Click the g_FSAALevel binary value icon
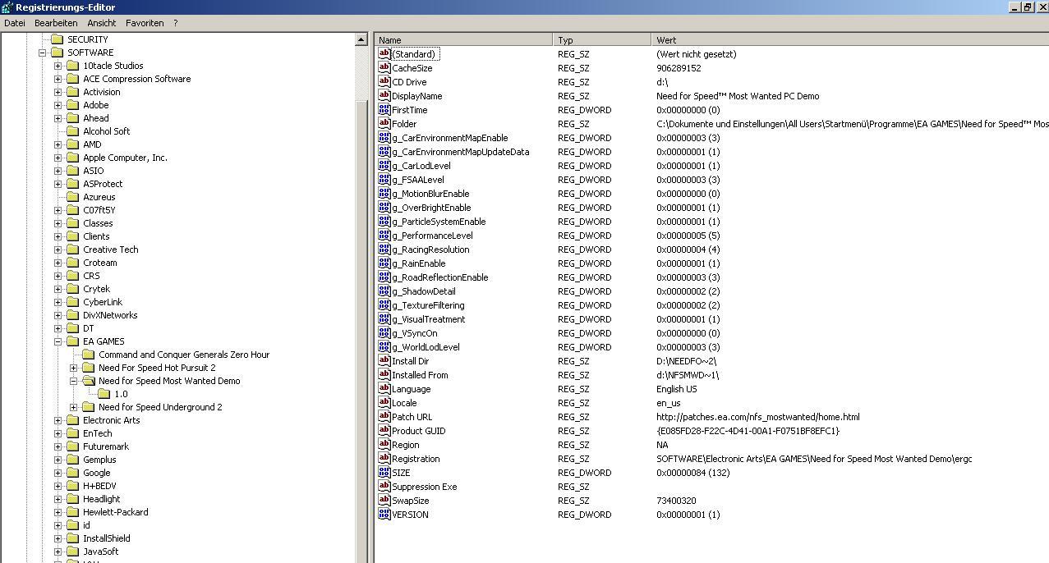Viewport: 1049px width, 563px height. tap(384, 180)
